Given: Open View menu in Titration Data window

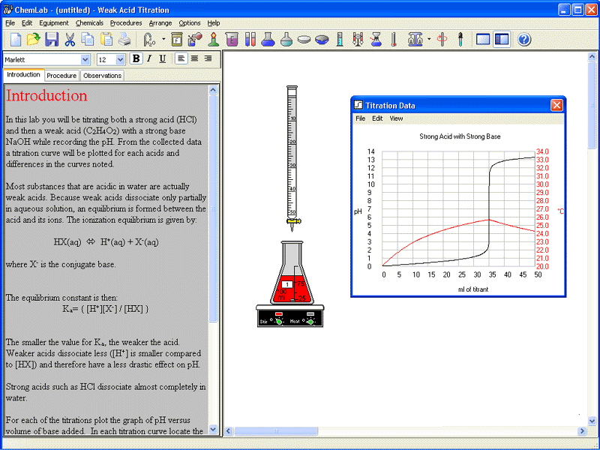Looking at the screenshot, I should [396, 118].
